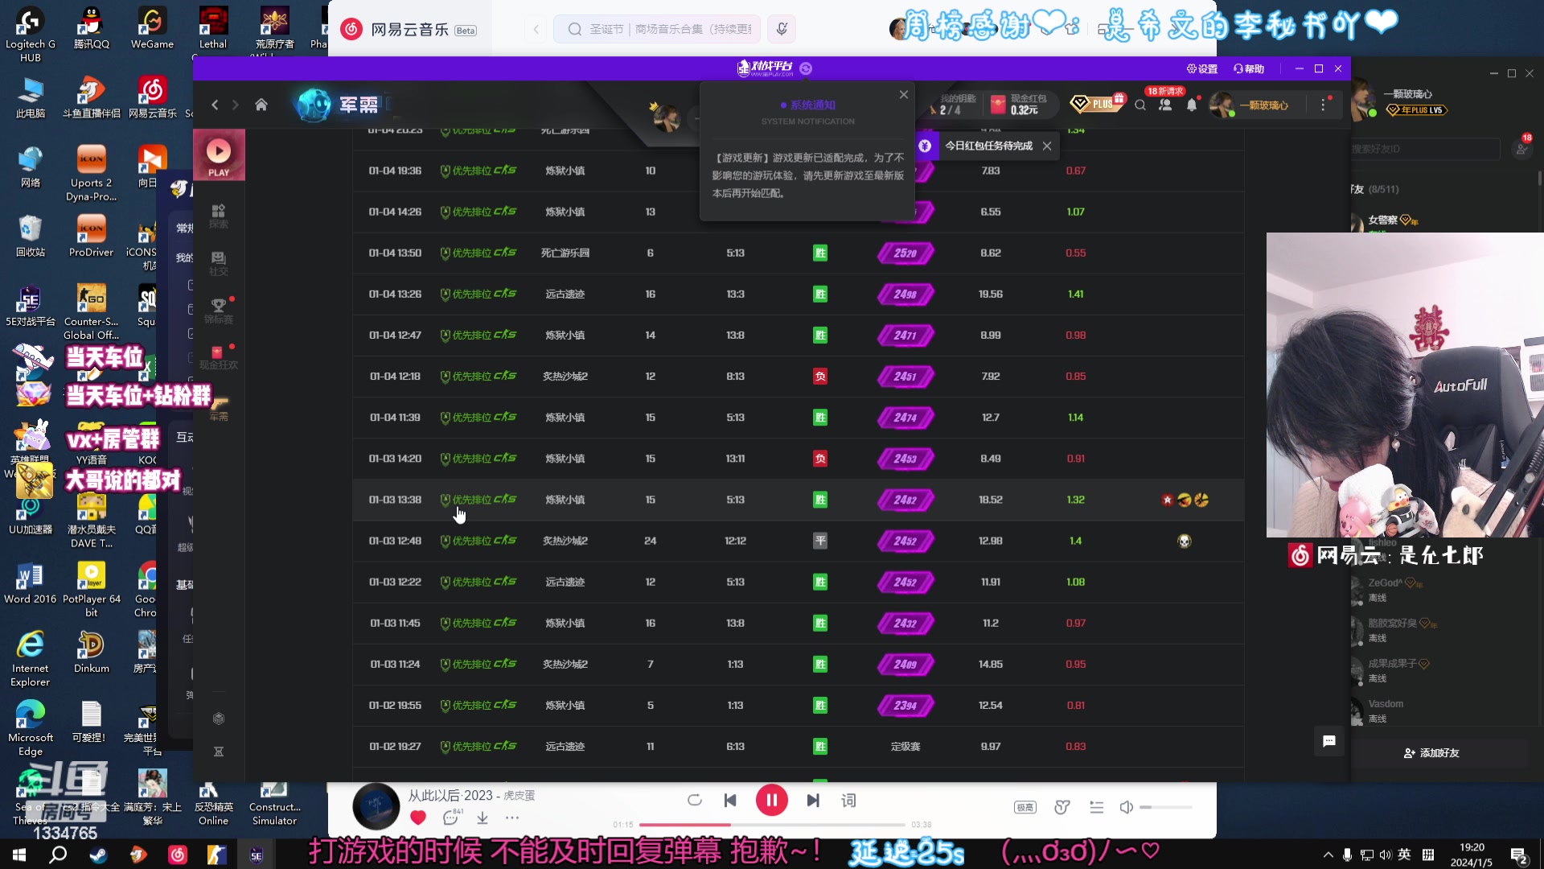Open the Windows notification center
The image size is (1544, 869).
coord(1518,855)
